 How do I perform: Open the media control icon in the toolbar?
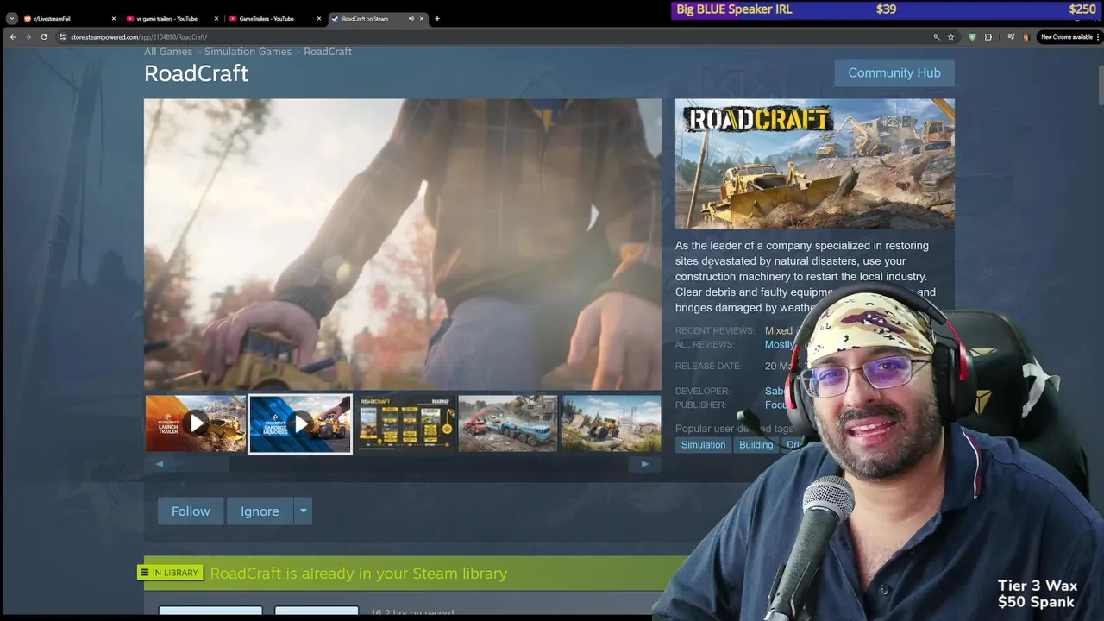coord(1011,37)
